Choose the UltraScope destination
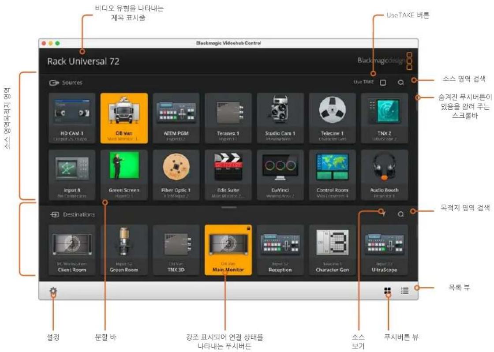The height and width of the screenshot is (352, 494). (x=384, y=250)
